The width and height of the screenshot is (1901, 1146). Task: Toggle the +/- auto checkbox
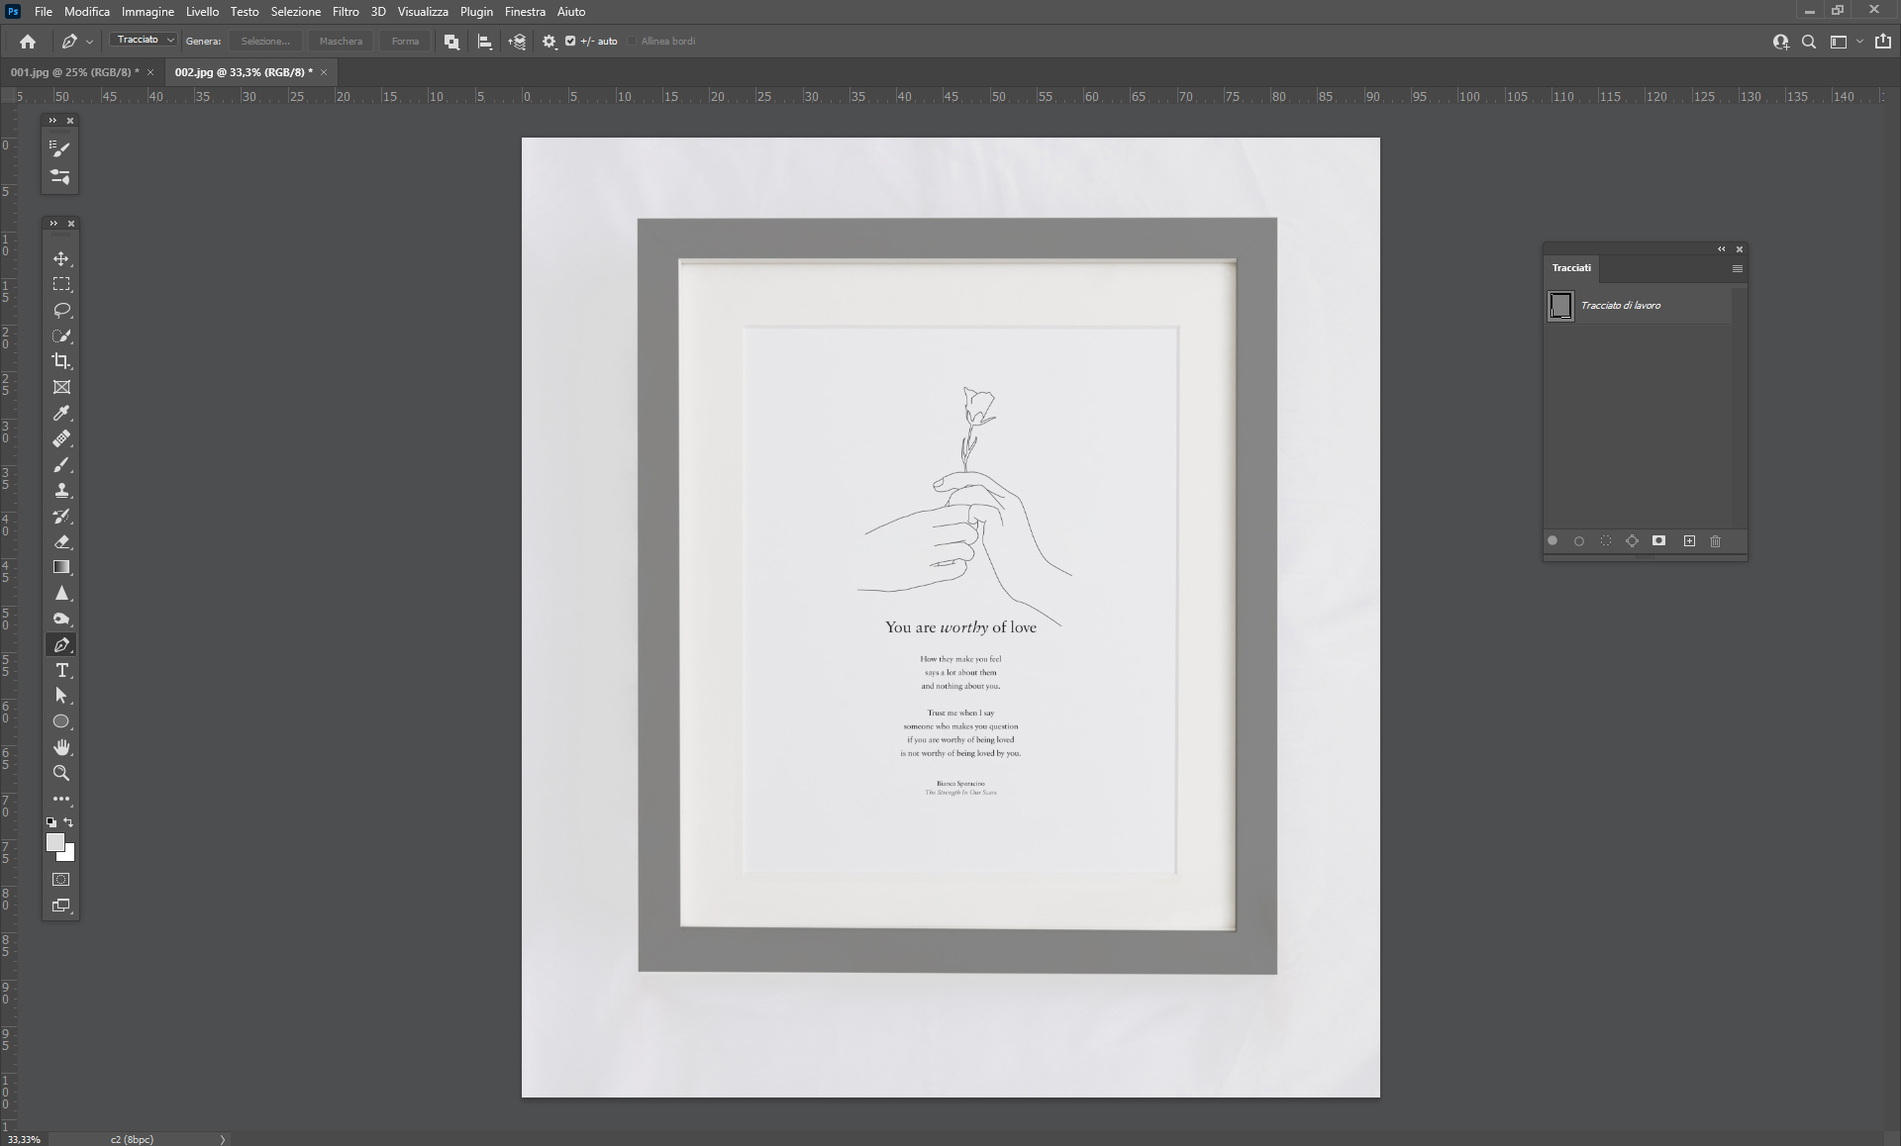pos(570,42)
